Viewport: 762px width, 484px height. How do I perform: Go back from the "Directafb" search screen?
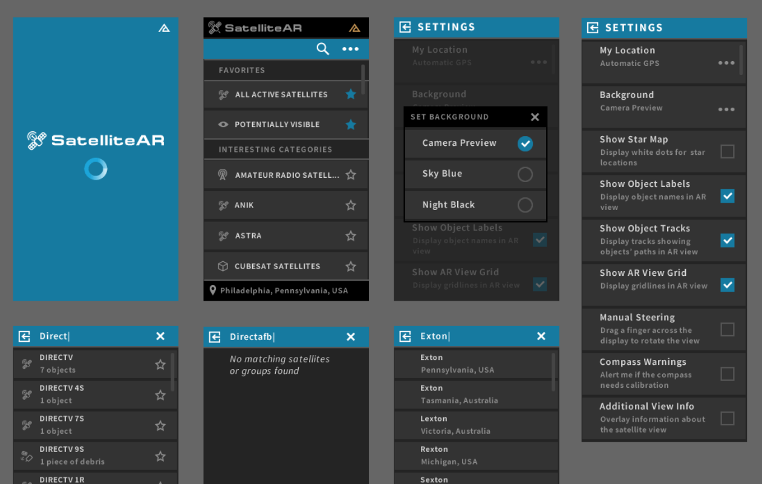pos(215,337)
